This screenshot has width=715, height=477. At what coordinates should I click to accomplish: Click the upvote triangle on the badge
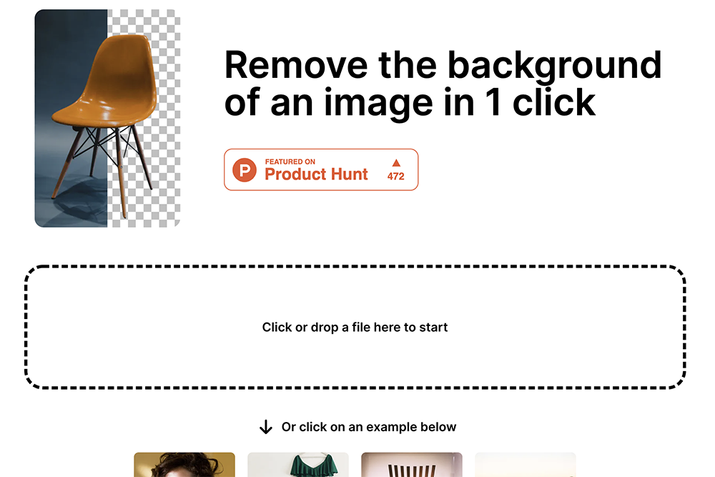tap(396, 163)
